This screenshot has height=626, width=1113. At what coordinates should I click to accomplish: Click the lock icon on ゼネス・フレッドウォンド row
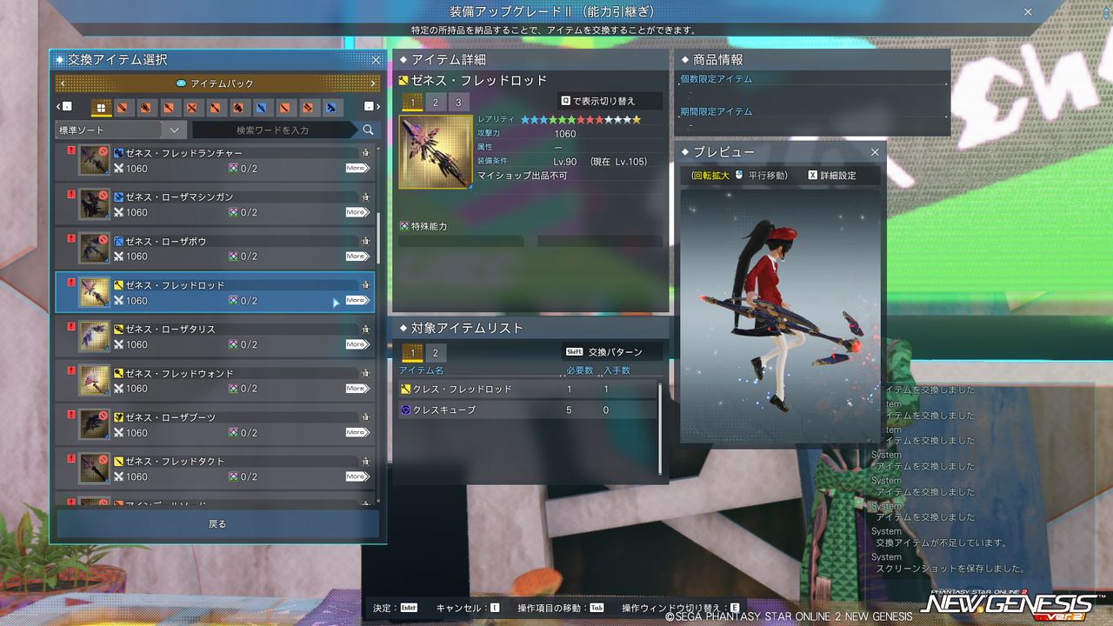(x=365, y=374)
